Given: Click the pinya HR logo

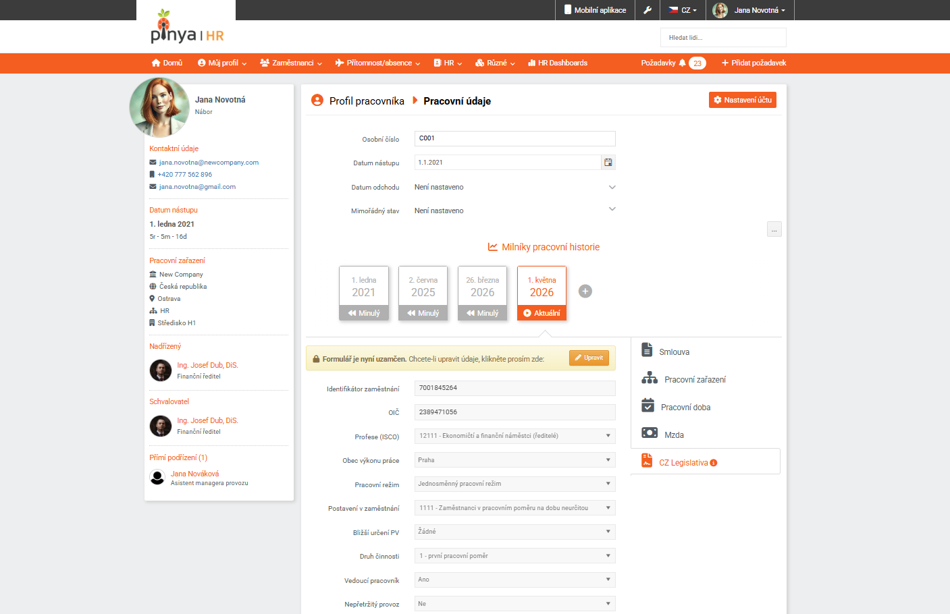Looking at the screenshot, I should click(x=187, y=27).
